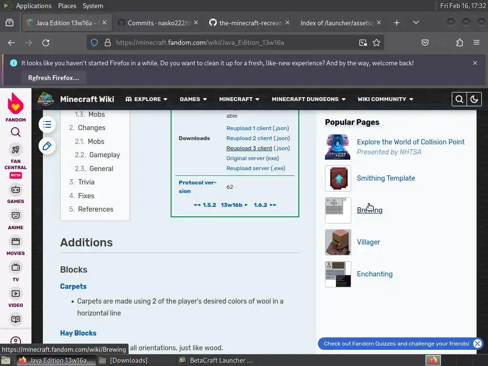Dismiss the Firefox refresh notification bar
The image size is (488, 366).
475,63
